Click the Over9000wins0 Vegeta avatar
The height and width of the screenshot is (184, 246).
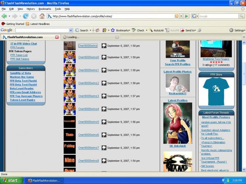click(x=70, y=57)
